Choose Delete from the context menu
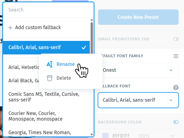The width and height of the screenshot is (184, 138). [x=64, y=78]
